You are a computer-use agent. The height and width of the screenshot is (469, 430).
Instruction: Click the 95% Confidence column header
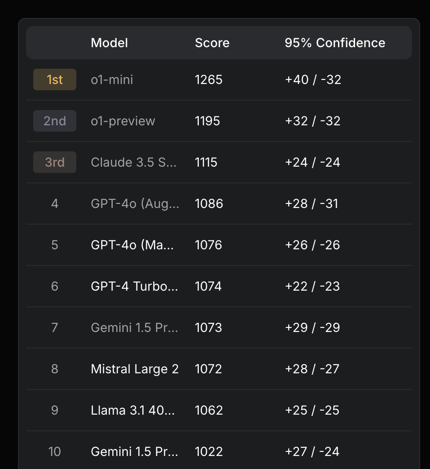coord(335,43)
